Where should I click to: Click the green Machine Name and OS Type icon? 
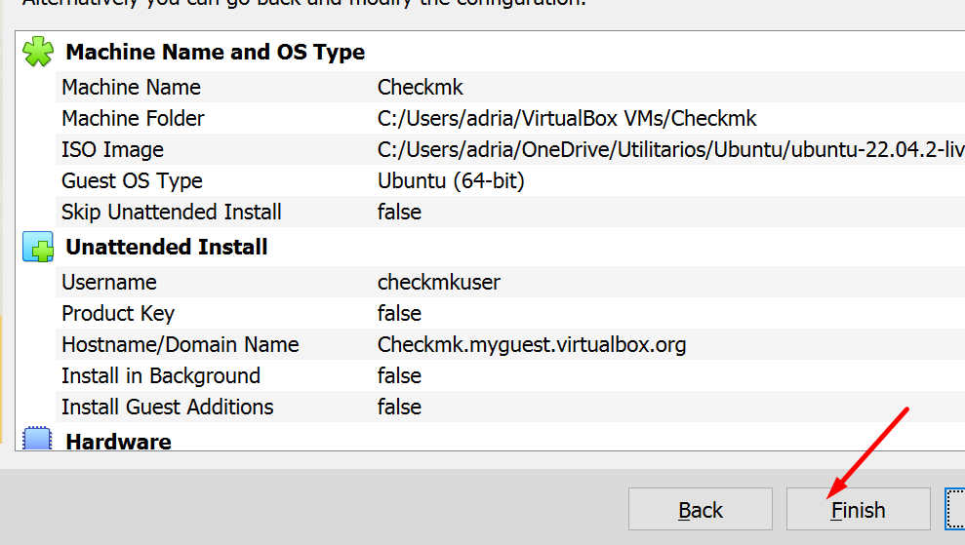tap(38, 52)
